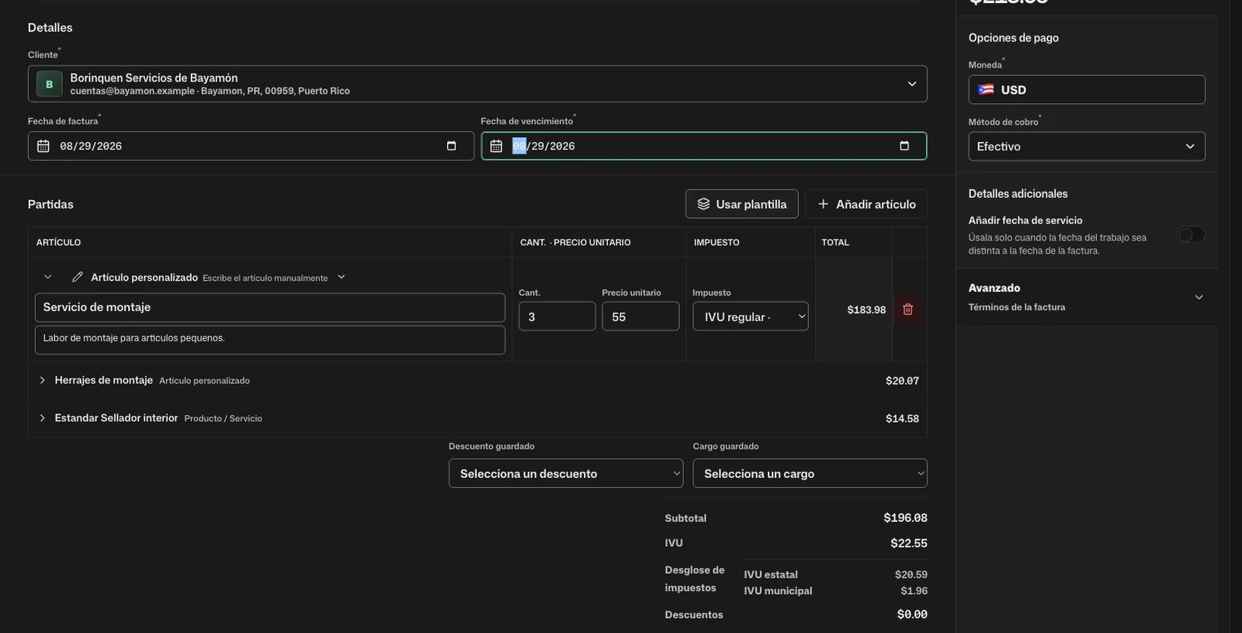The height and width of the screenshot is (633, 1242).
Task: Click the calendar icon left of invoice date
Action: coord(43,146)
